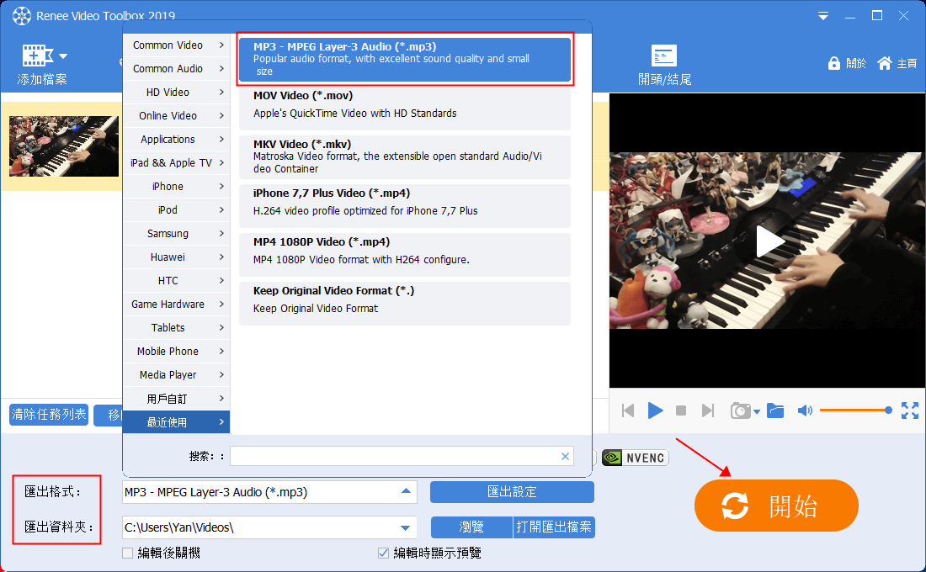This screenshot has height=572, width=926.
Task: Open the Huawei device category
Action: (177, 257)
